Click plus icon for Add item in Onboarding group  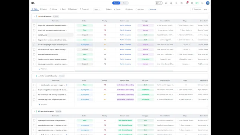tap(39, 104)
